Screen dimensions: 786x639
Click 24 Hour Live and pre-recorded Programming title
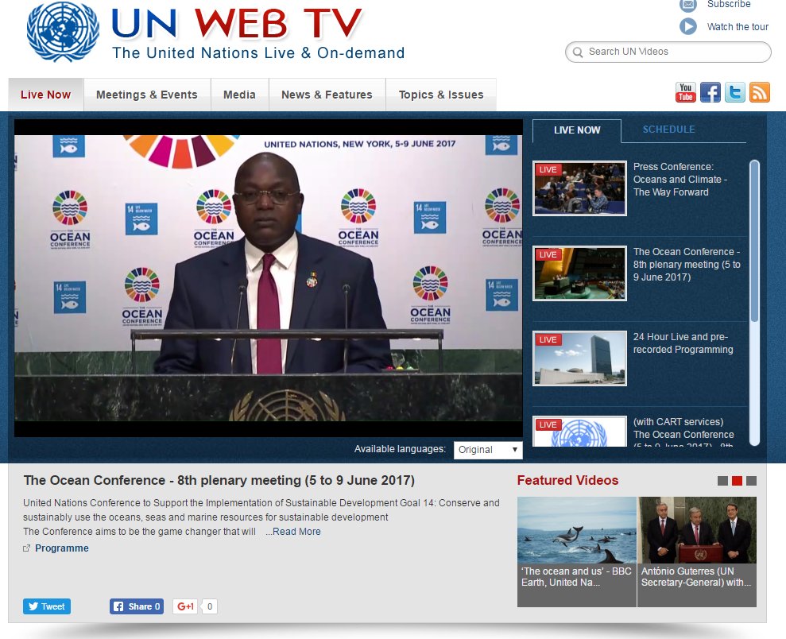pyautogui.click(x=683, y=343)
